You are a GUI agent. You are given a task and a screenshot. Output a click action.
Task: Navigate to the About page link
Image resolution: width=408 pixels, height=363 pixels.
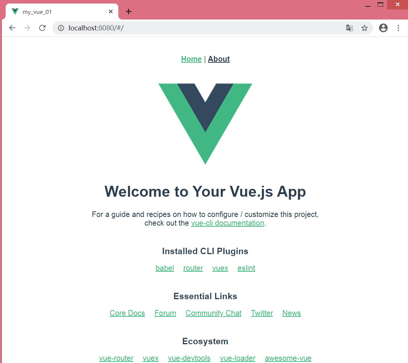click(x=219, y=59)
